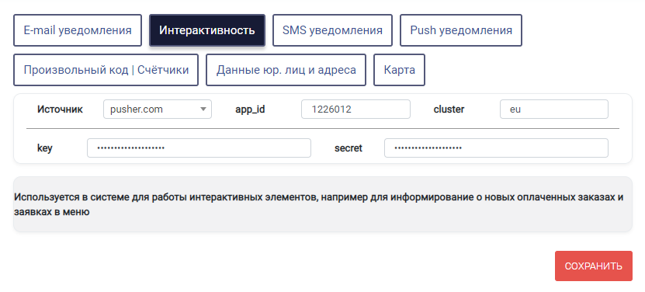Click the cluster field containing eu
The width and height of the screenshot is (645, 292).
point(553,109)
